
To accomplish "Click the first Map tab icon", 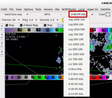I will (x=7, y=25).
